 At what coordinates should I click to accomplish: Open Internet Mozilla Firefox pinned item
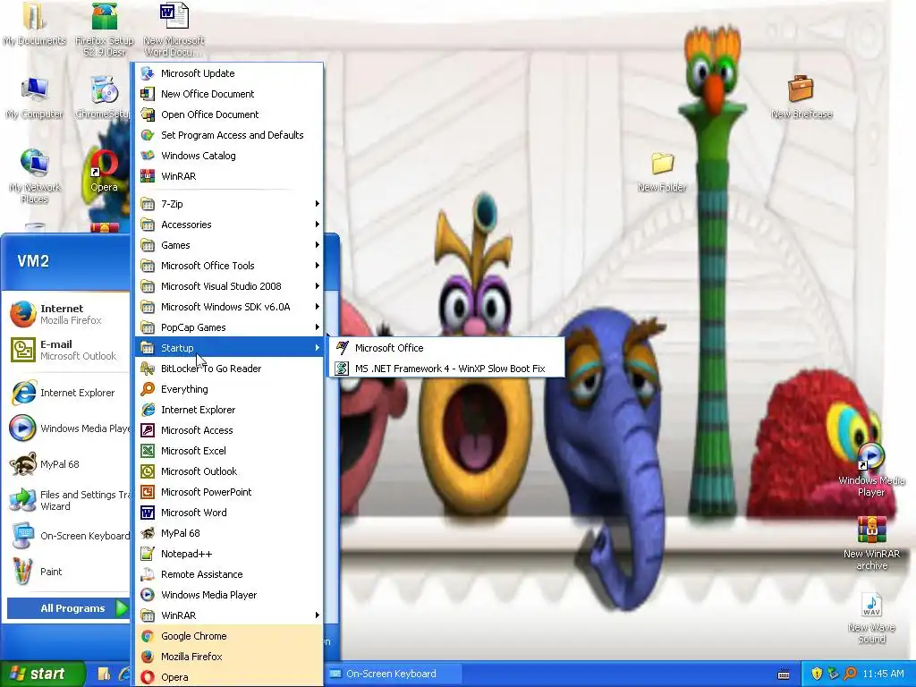tap(66, 314)
